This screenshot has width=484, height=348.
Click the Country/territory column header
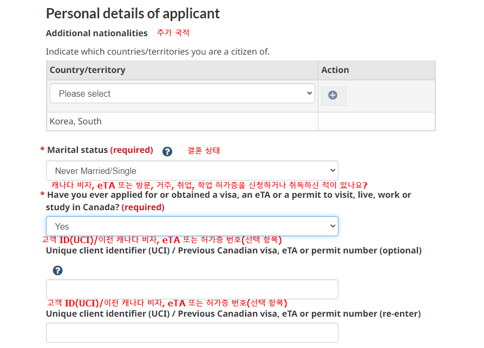pos(88,70)
